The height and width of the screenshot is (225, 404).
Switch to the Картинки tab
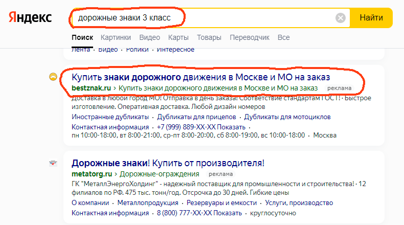116,37
